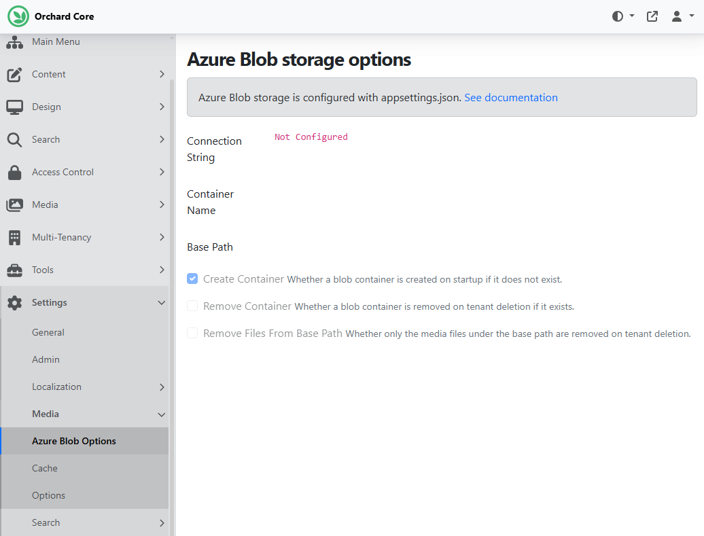Viewport: 704px width, 536px height.
Task: Expand the Tools menu chevron
Action: (x=162, y=270)
